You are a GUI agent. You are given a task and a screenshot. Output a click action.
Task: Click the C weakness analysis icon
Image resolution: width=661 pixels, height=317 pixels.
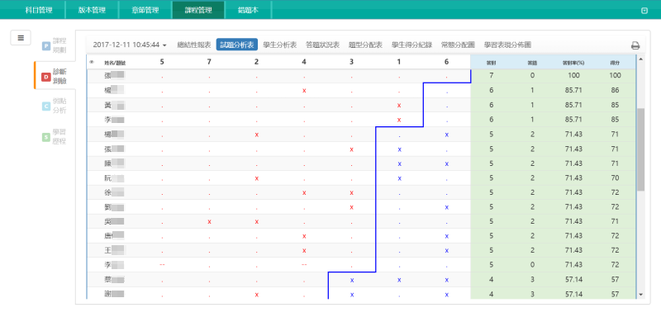tap(46, 106)
